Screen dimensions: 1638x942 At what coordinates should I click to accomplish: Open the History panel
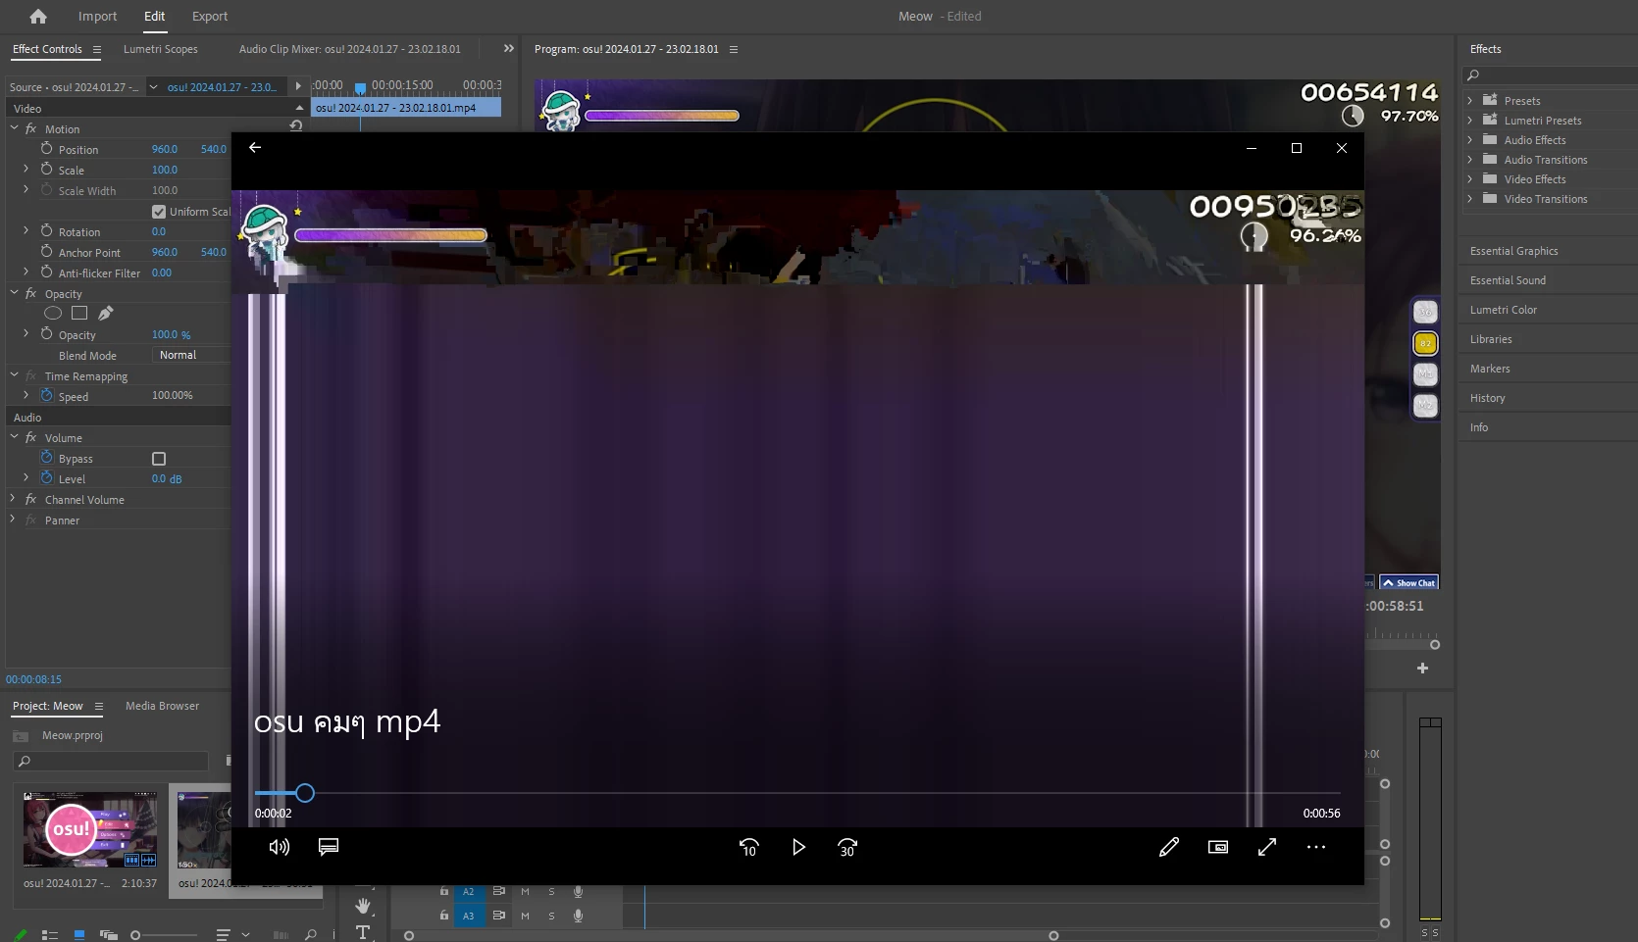pyautogui.click(x=1487, y=398)
